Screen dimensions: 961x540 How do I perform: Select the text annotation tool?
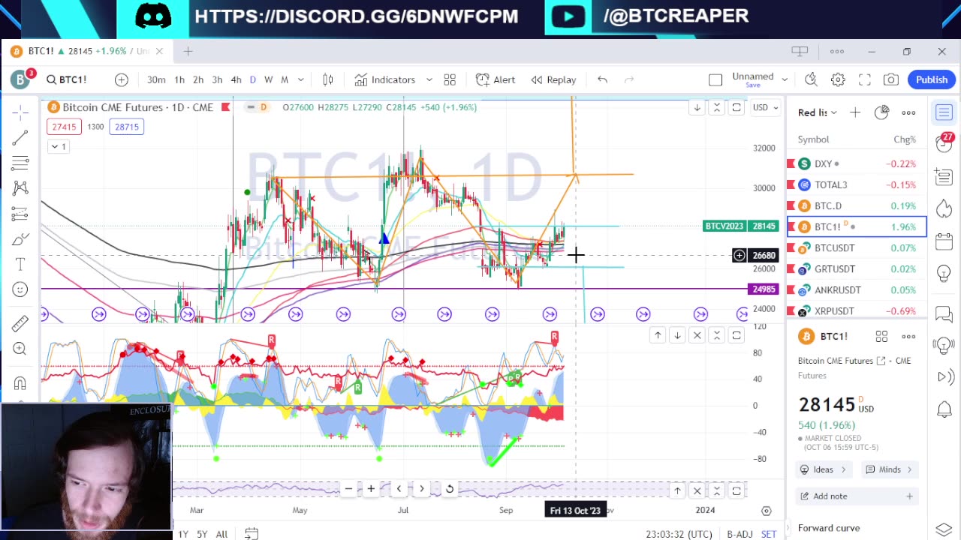pyautogui.click(x=20, y=264)
